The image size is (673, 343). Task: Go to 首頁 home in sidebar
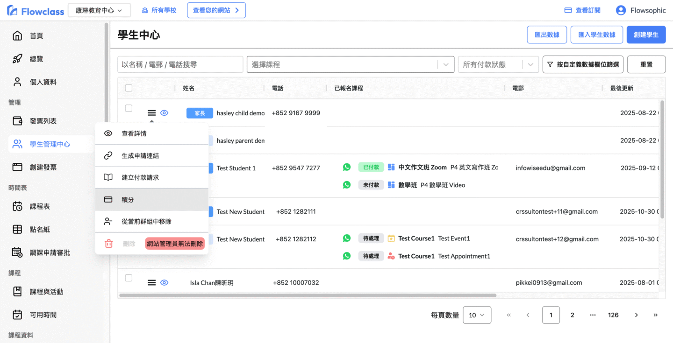point(36,36)
